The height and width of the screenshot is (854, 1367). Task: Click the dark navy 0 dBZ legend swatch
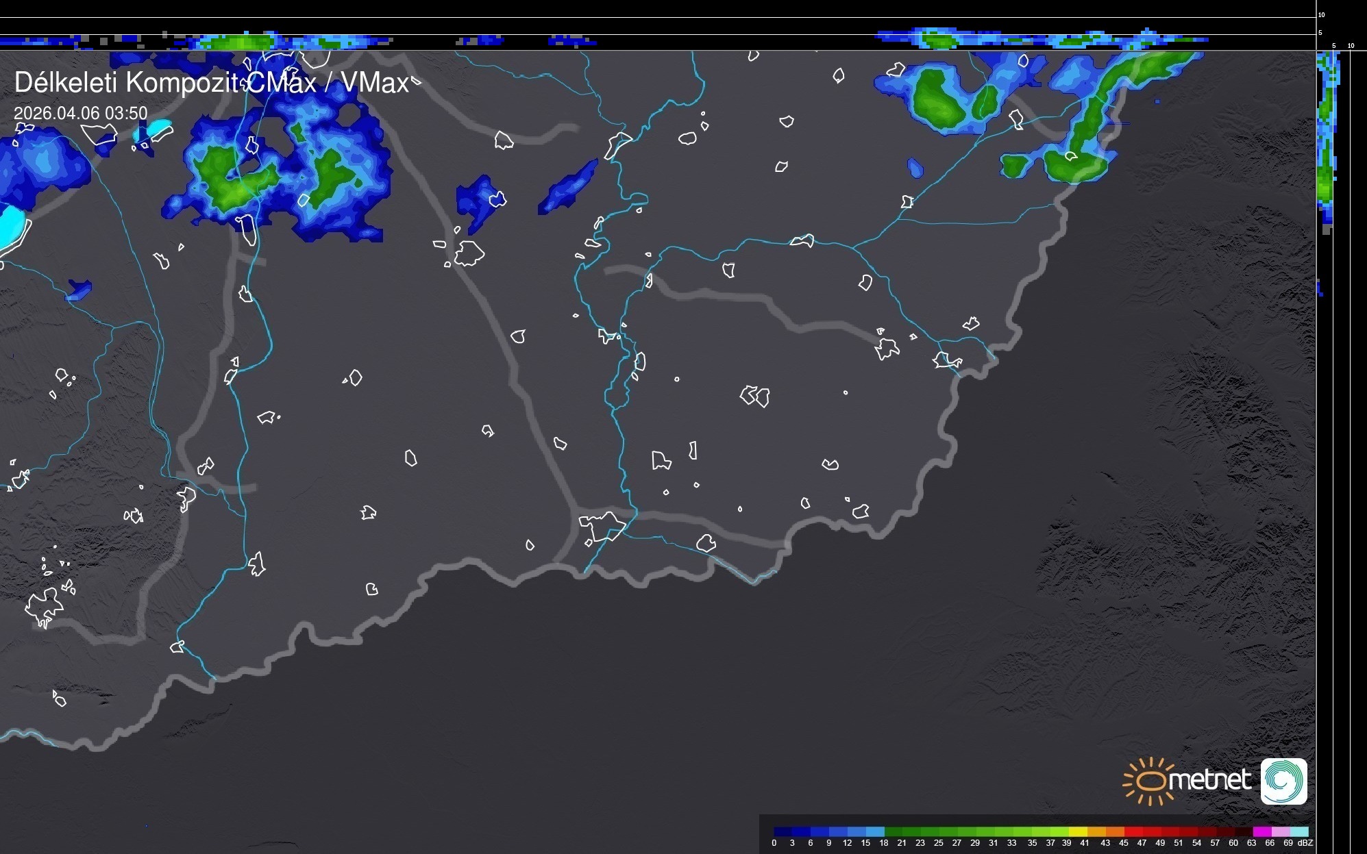coord(783,832)
